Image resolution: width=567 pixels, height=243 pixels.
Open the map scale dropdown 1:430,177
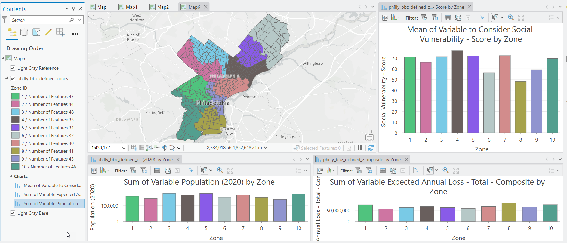point(124,148)
